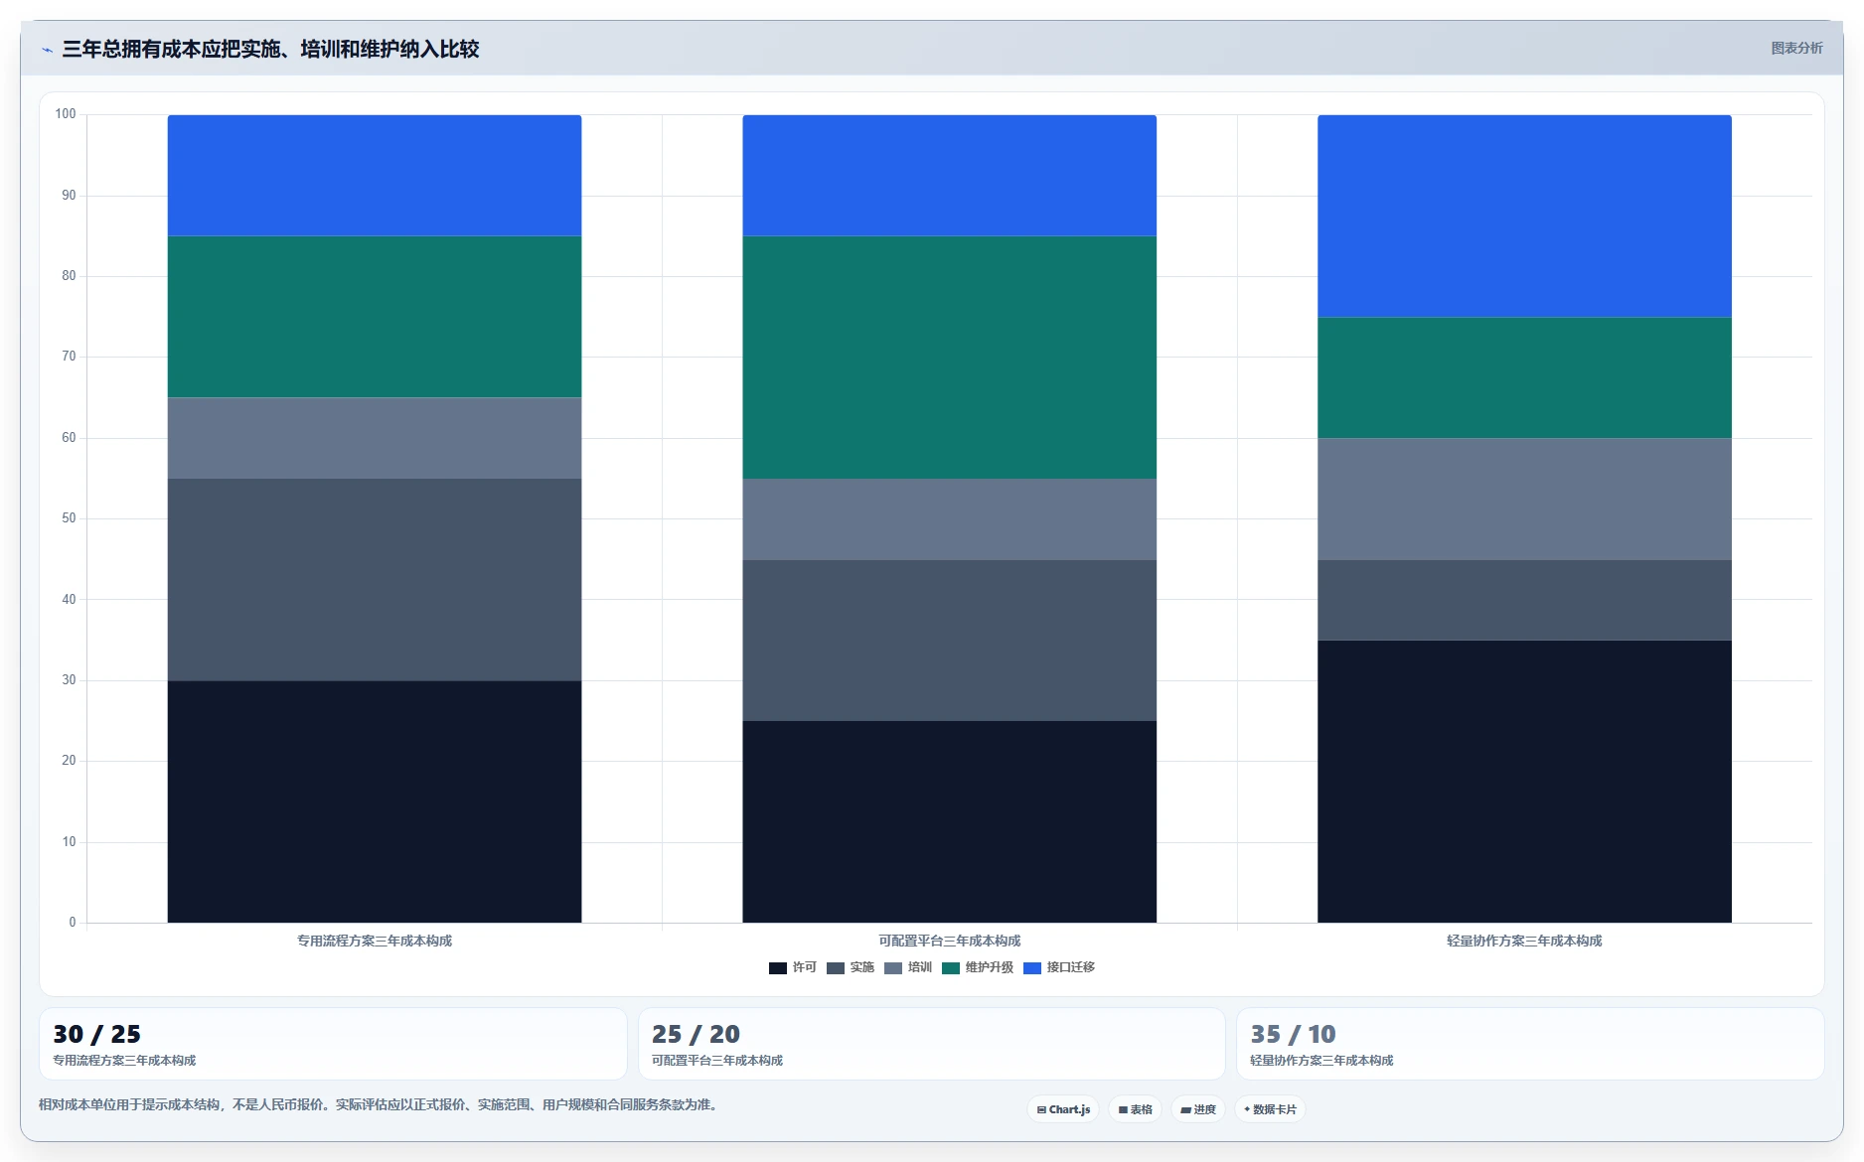Screen dimensions: 1864x1162
Task: Open the 30 / 25 data card
Action: [x=333, y=1044]
